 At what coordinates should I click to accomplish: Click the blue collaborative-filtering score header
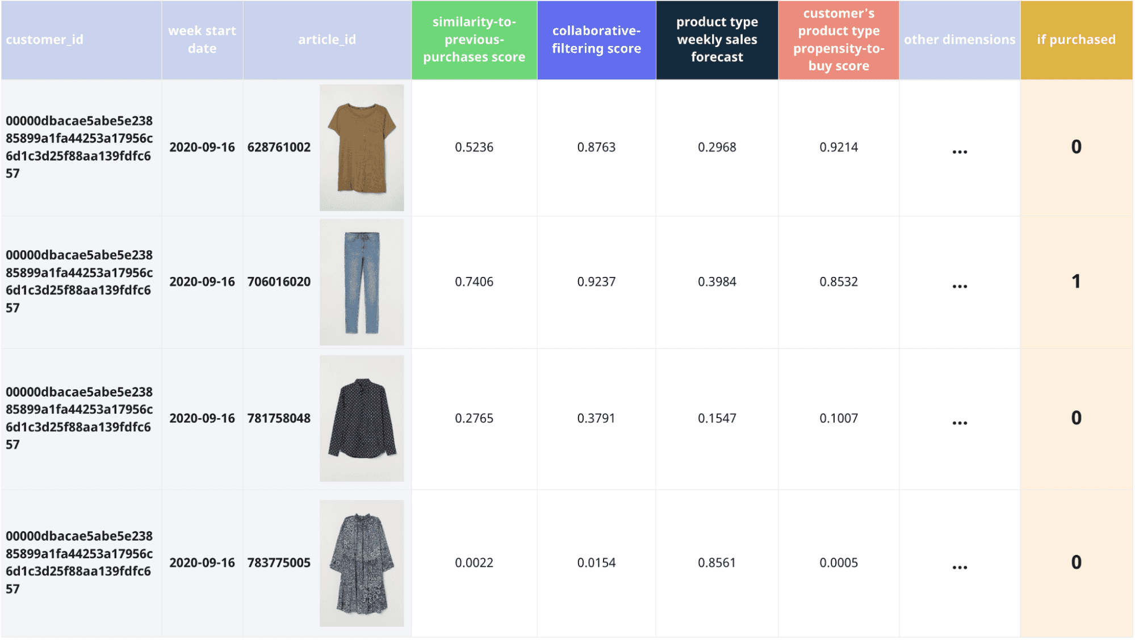tap(596, 40)
